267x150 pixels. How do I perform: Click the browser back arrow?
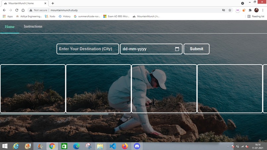tap(4, 10)
